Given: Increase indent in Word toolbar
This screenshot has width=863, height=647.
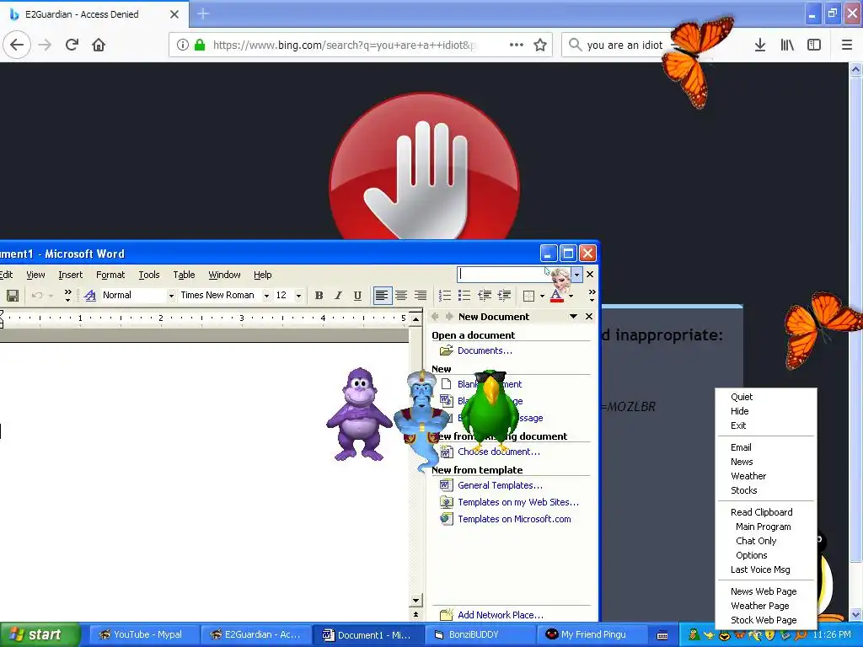Looking at the screenshot, I should pyautogui.click(x=504, y=296).
